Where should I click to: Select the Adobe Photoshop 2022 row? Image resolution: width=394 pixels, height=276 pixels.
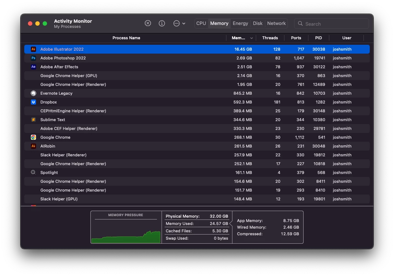197,58
